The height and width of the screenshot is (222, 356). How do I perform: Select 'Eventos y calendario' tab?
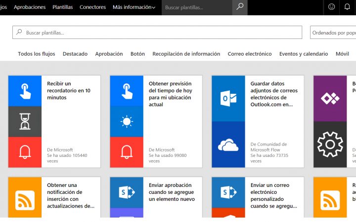(304, 54)
